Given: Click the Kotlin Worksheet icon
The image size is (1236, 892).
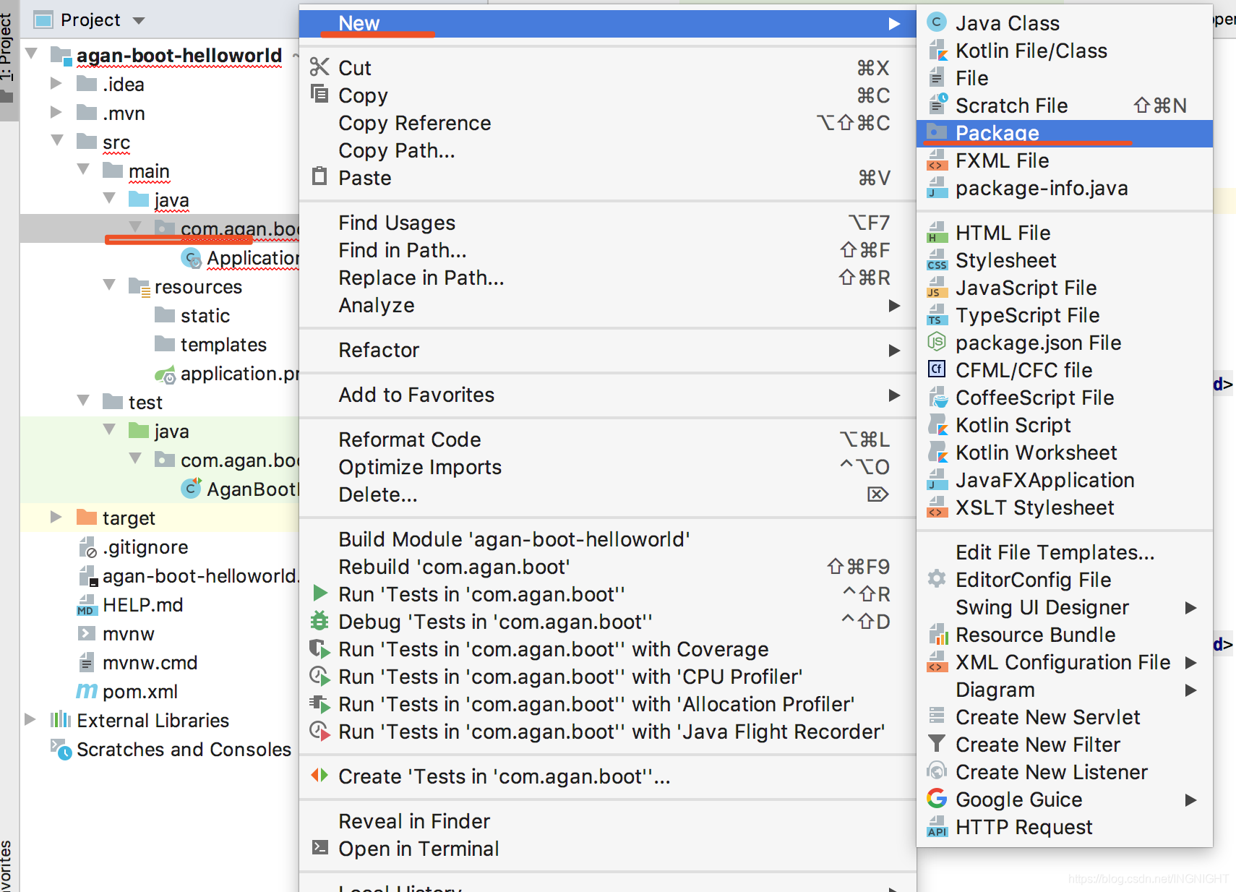Looking at the screenshot, I should [x=937, y=452].
